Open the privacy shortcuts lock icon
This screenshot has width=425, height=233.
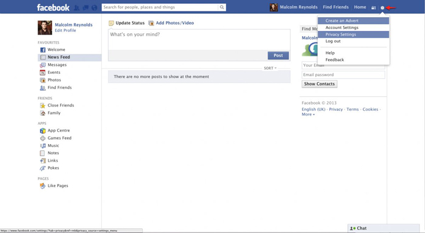click(373, 8)
